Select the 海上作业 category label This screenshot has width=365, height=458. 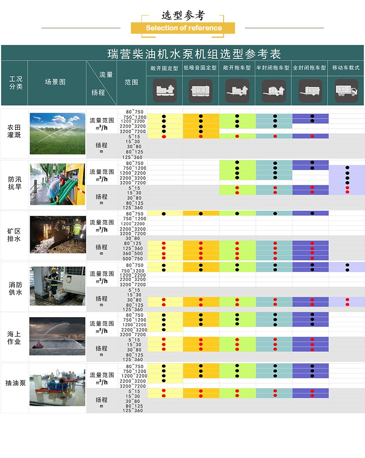tap(14, 338)
